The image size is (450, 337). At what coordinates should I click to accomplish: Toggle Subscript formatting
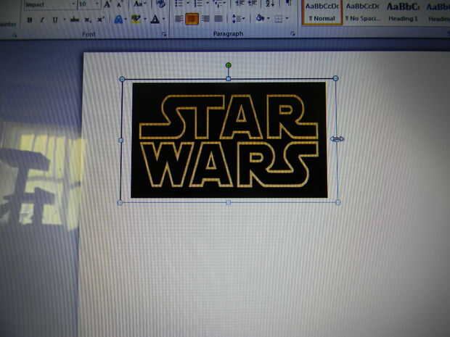point(88,20)
